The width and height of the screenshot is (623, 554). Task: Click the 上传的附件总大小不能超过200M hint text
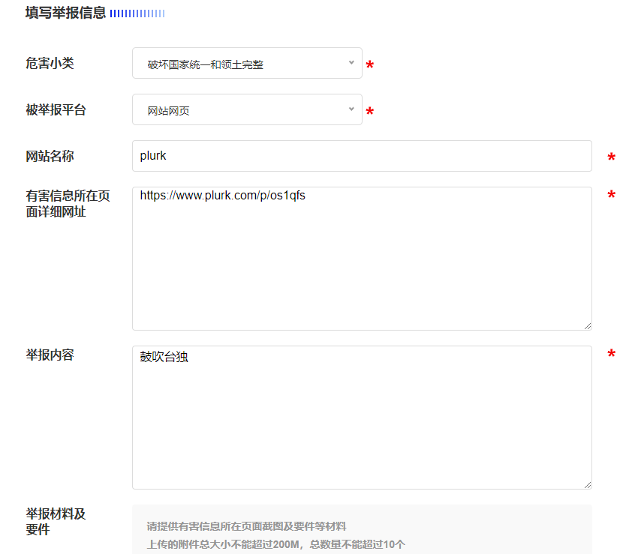pos(223,544)
